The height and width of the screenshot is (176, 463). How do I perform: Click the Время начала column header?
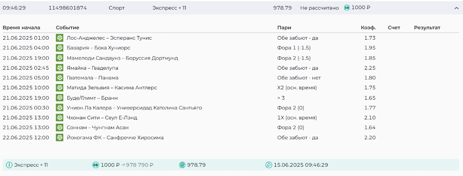pyautogui.click(x=21, y=28)
